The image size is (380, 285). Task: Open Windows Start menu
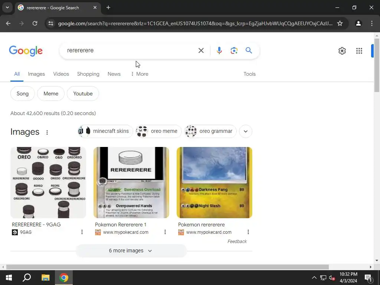pyautogui.click(x=9, y=278)
